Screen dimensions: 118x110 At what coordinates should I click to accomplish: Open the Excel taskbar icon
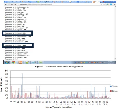tap(40, 62)
